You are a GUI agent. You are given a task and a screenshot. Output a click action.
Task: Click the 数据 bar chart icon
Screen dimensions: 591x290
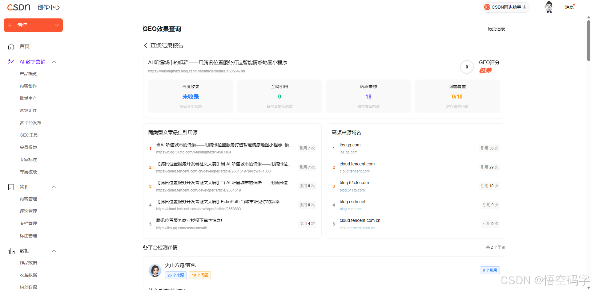[x=11, y=251]
